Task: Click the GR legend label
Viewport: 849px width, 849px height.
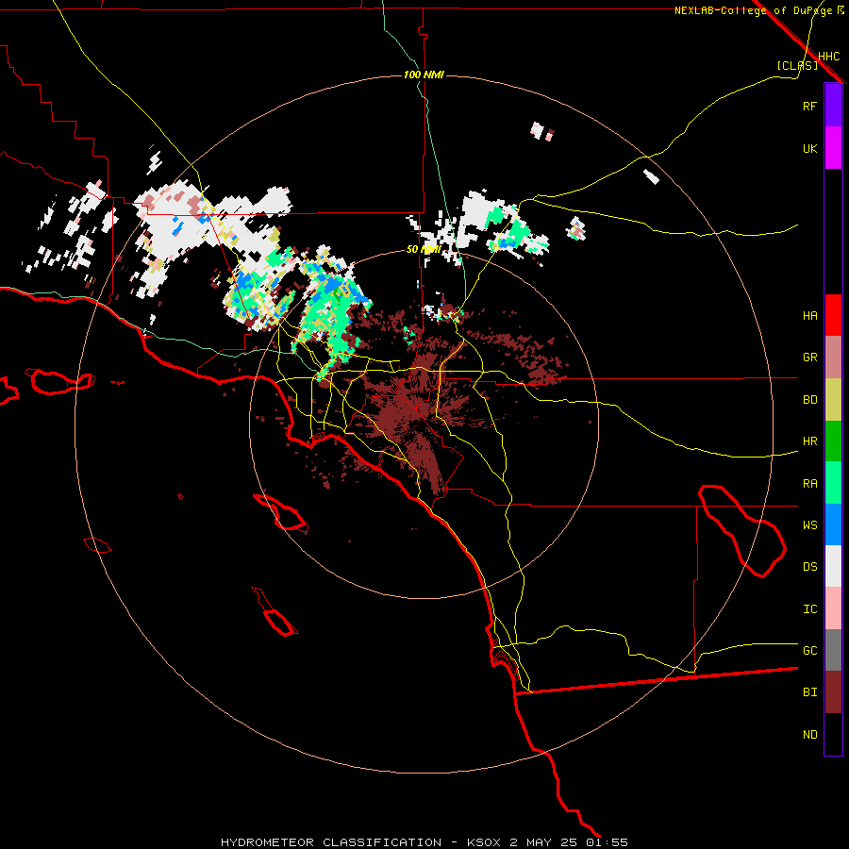Action: (809, 358)
